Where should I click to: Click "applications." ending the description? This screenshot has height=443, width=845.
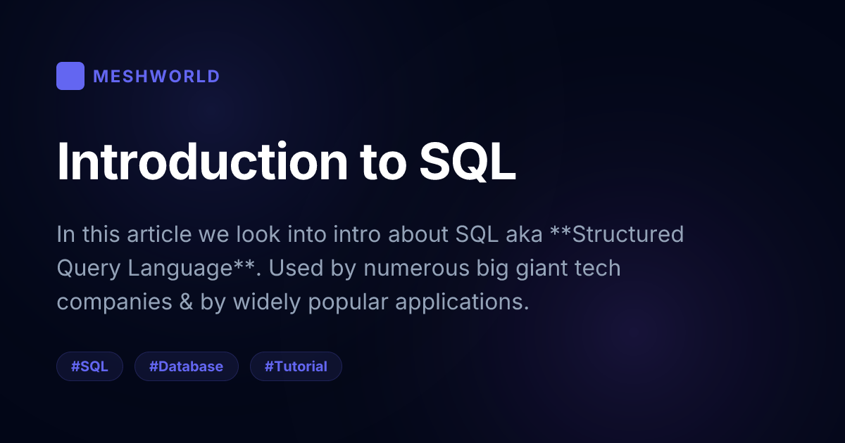point(462,302)
